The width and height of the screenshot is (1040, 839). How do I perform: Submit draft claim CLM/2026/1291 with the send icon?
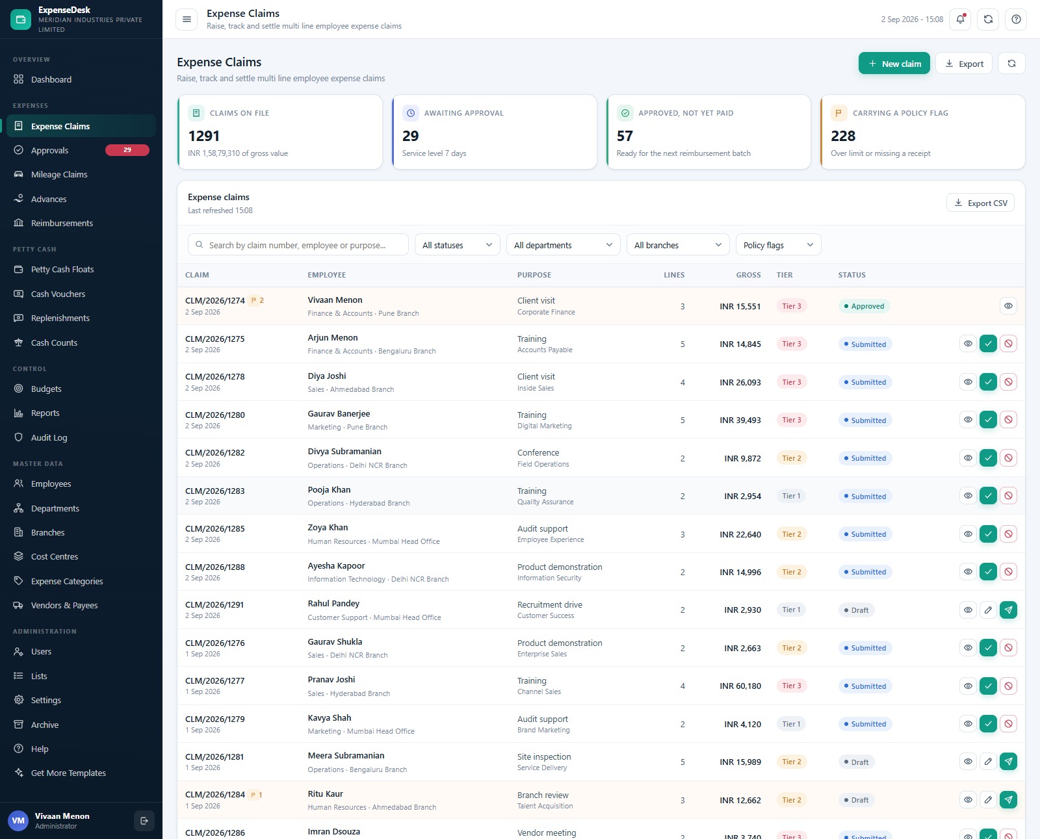pos(1008,610)
